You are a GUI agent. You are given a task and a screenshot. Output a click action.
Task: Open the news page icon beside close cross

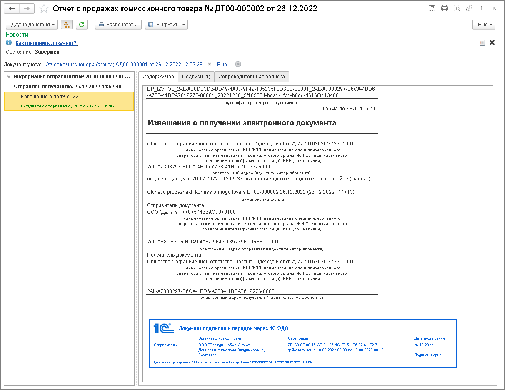482,42
